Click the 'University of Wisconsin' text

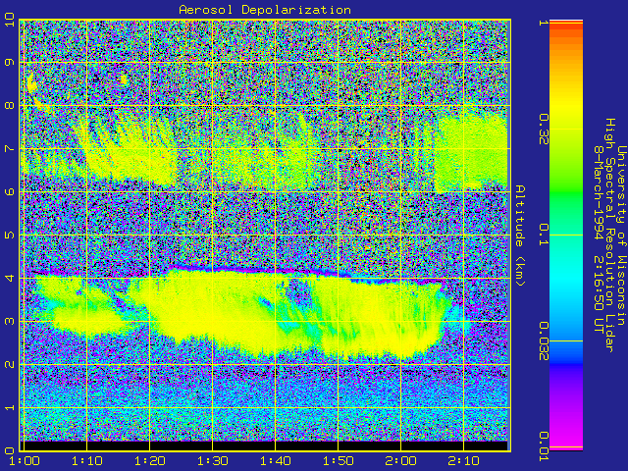621,235
